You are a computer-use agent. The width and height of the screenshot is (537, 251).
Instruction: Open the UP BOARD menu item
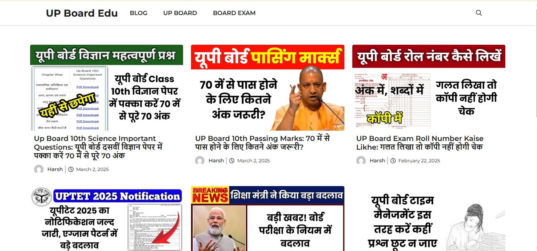(x=180, y=13)
